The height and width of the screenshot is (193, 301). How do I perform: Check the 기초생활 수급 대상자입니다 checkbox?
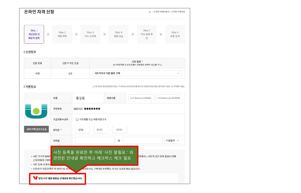point(77,119)
